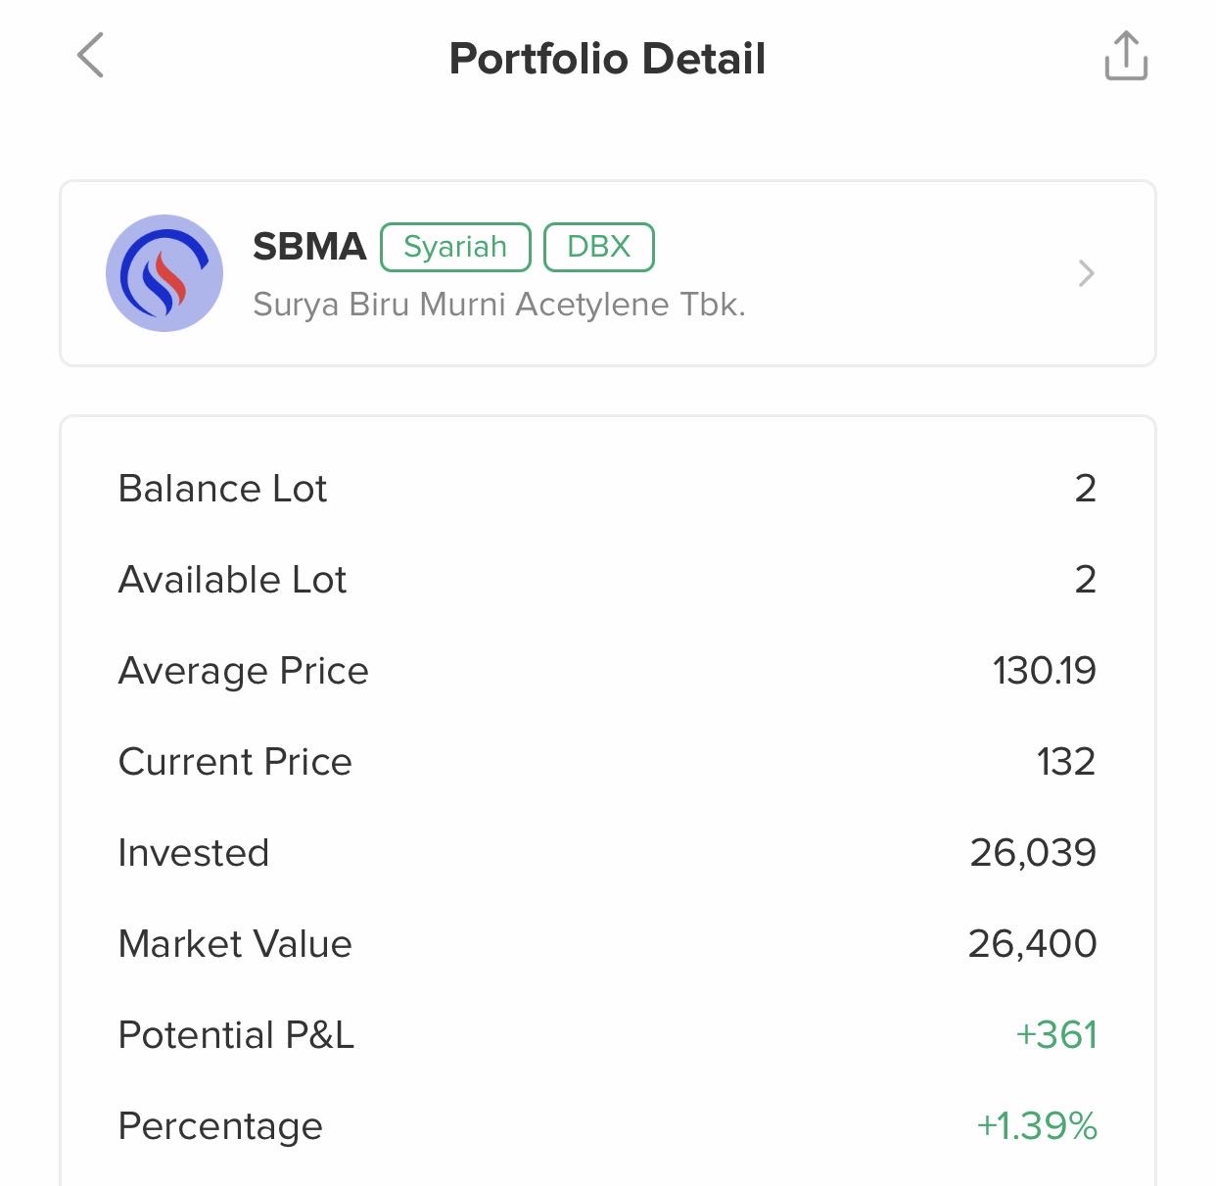This screenshot has height=1186, width=1216.
Task: Open SBMA stock detail chevron
Action: click(x=1086, y=273)
